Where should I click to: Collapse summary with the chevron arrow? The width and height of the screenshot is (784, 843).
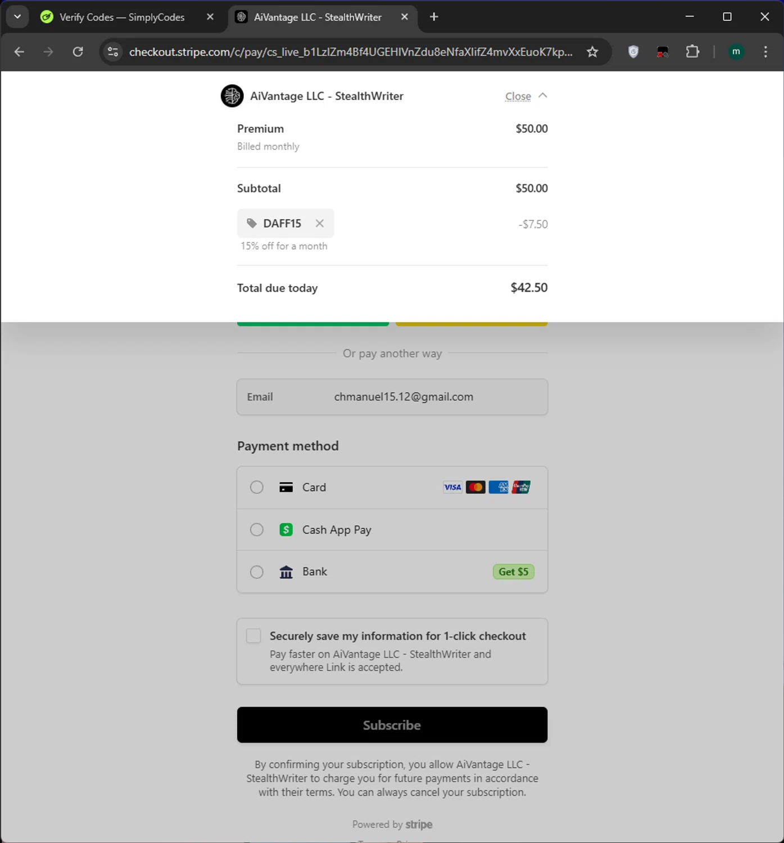point(542,96)
